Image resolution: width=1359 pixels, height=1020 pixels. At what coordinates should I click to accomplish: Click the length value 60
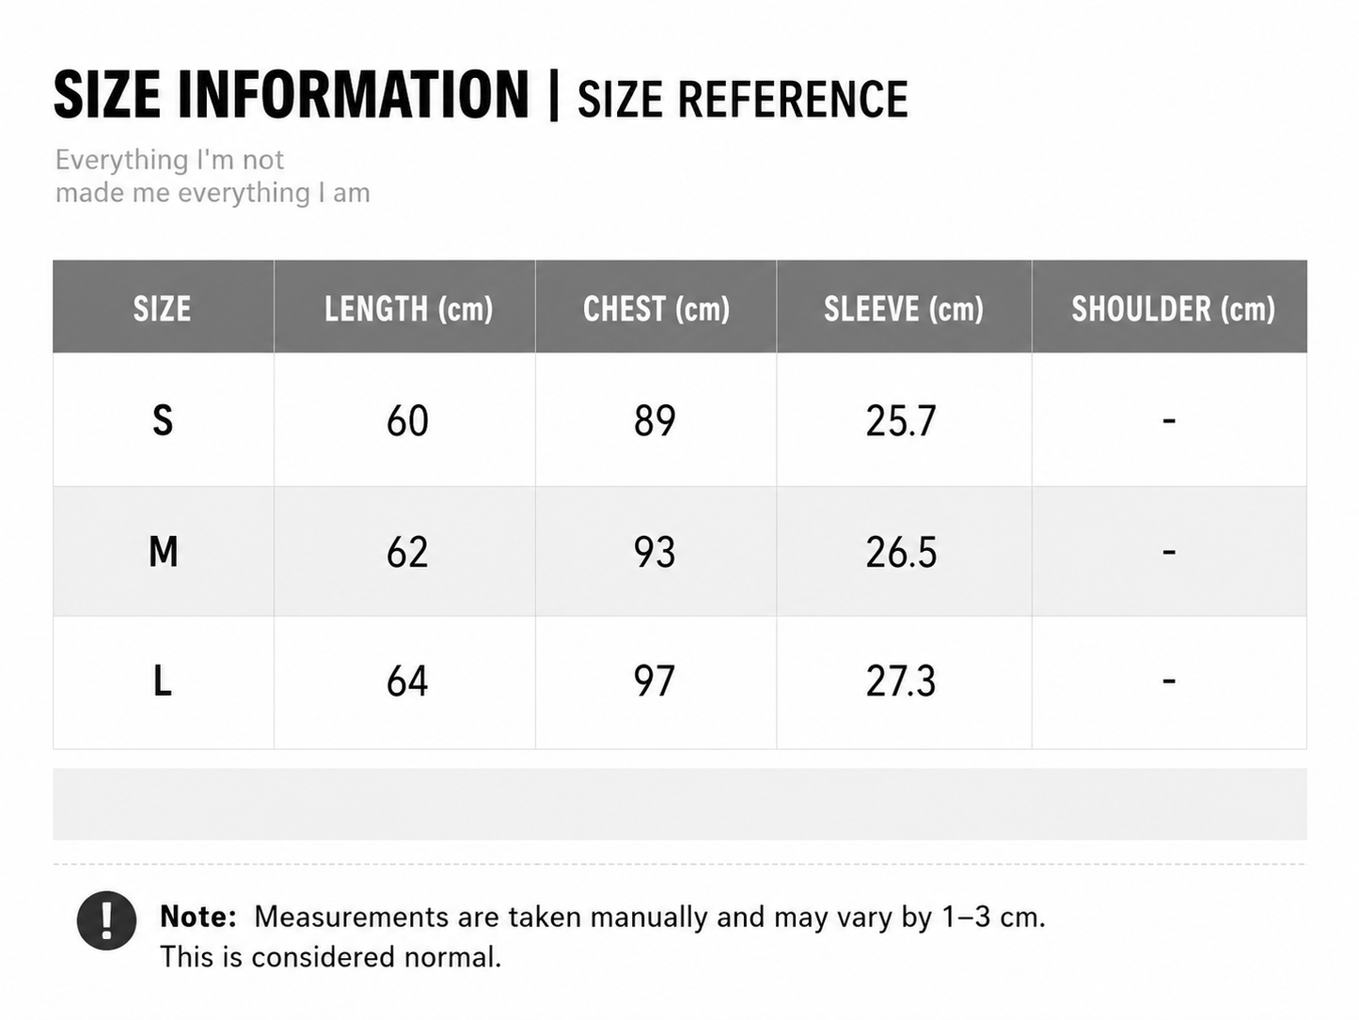coord(407,420)
